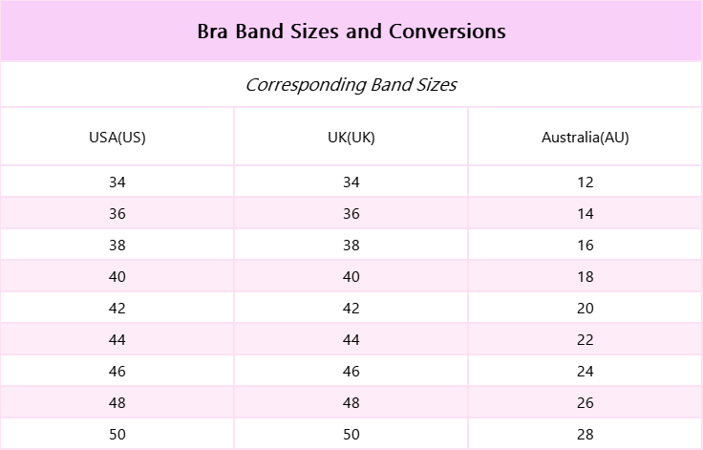This screenshot has width=703, height=450.
Task: Click US size 34 cell
Action: coord(117,182)
